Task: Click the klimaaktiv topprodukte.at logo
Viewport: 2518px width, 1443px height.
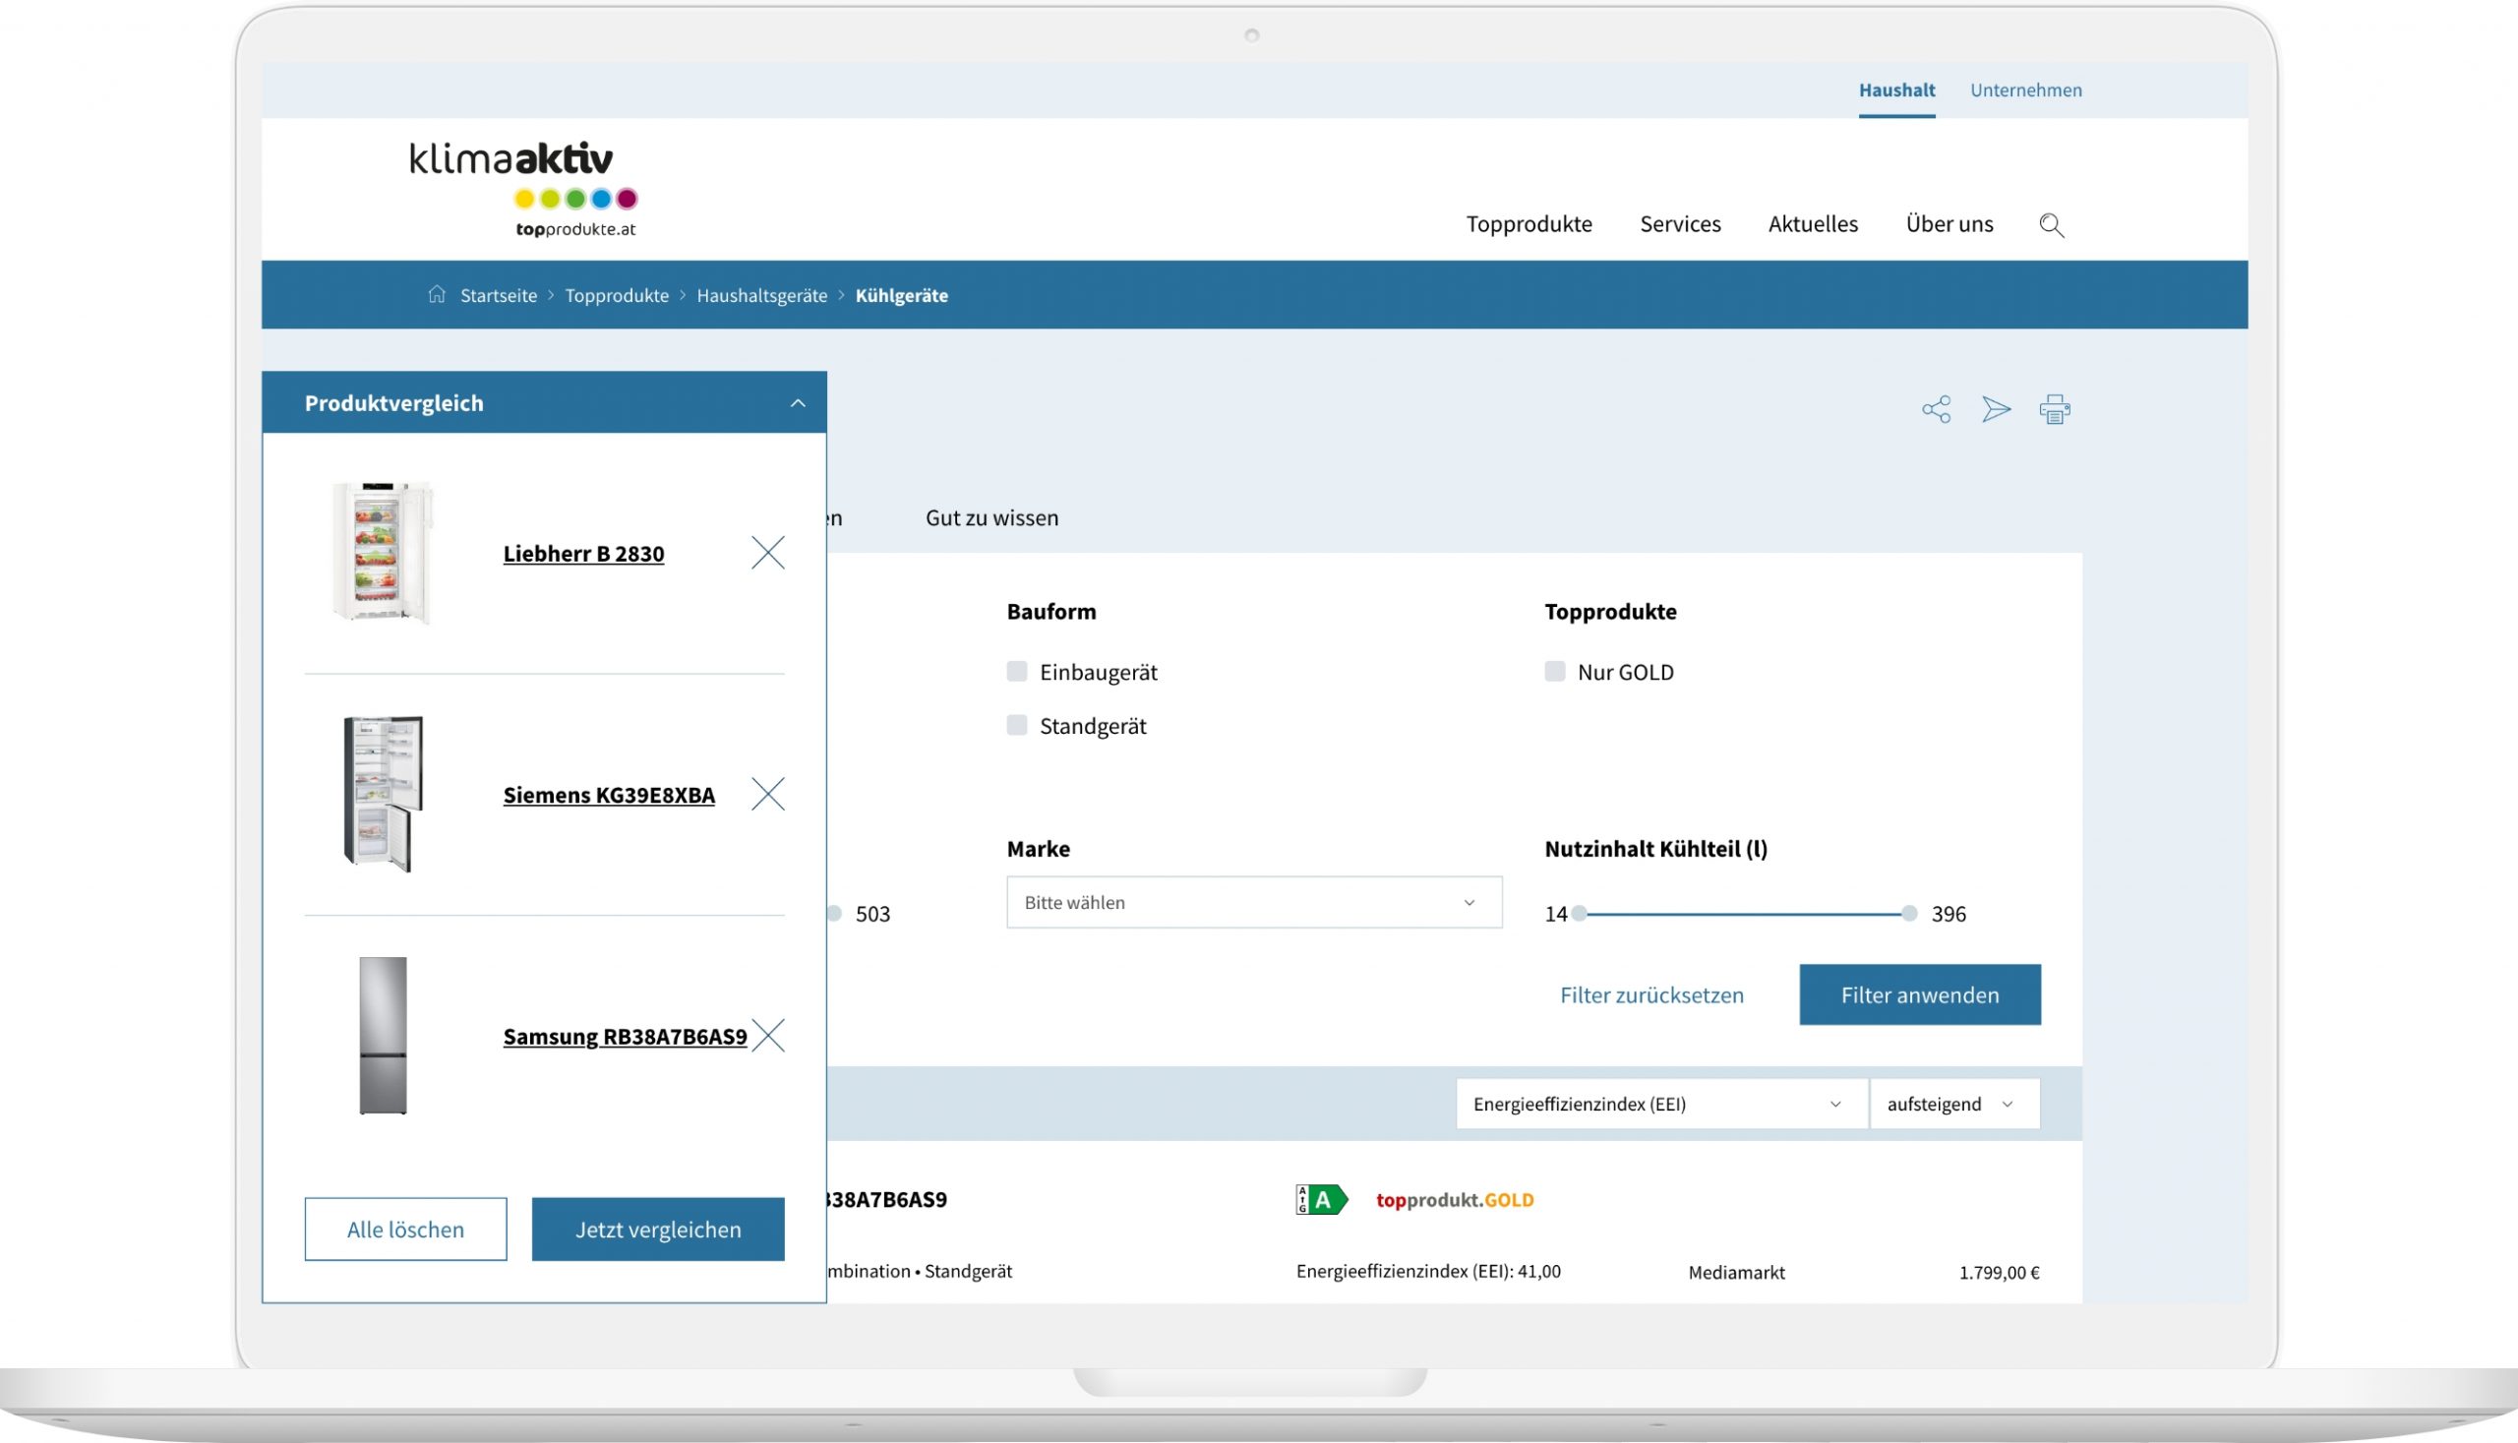Action: pos(523,188)
